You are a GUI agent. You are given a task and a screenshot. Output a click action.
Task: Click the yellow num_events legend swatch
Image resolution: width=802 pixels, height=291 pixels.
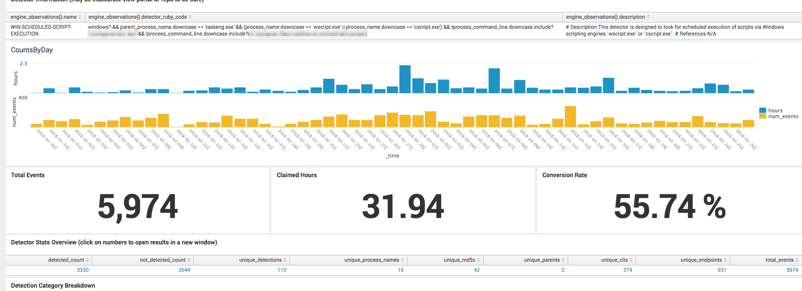click(762, 116)
